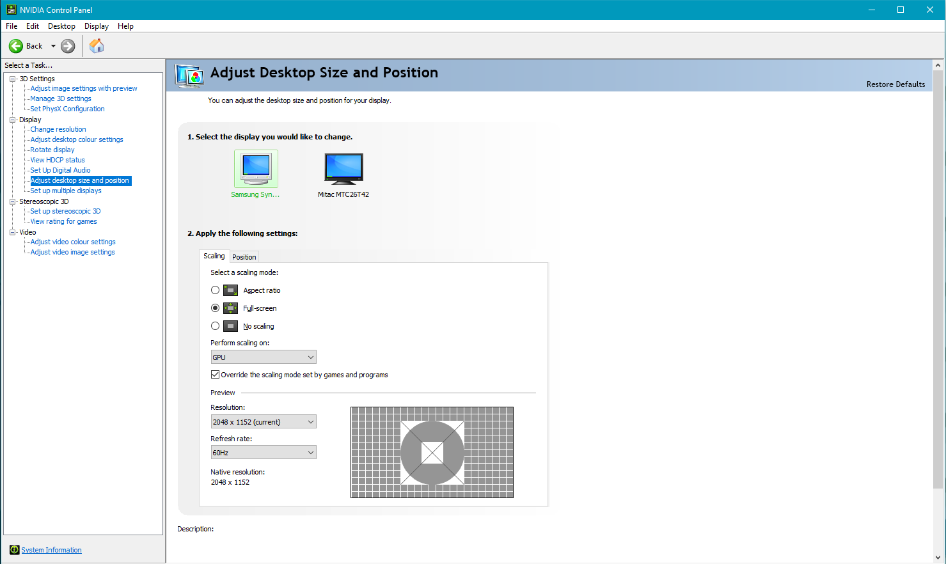Collapse the Stereoscopic 3D tree node

[12, 201]
